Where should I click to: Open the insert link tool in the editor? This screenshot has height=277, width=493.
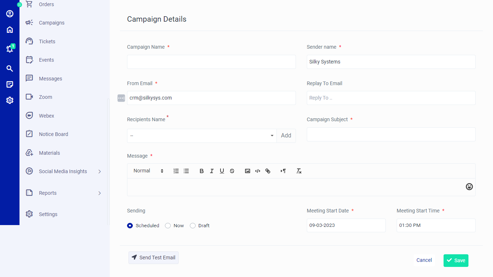click(x=268, y=171)
